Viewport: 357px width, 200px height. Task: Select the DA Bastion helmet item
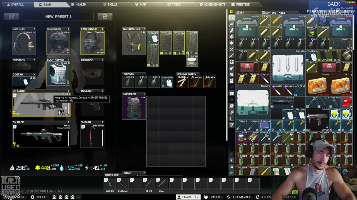58,42
